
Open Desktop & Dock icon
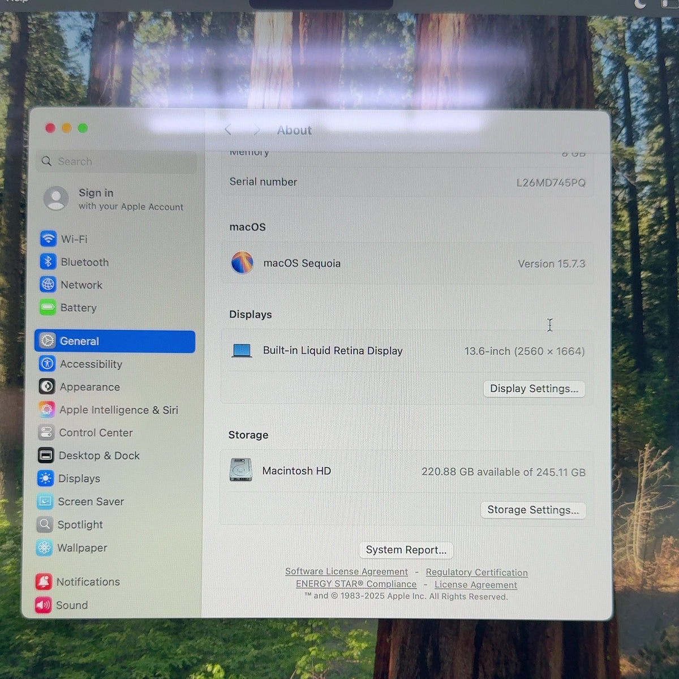46,455
